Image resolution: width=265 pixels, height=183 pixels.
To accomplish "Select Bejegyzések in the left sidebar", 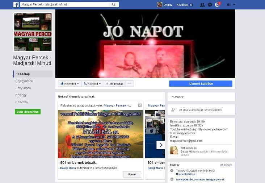I will [x=24, y=81].
